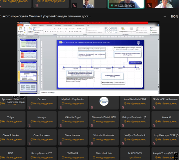Click muted mic icon on Oleksandr Diatel tile
The height and width of the screenshot is (160, 181).
click(92, 125)
